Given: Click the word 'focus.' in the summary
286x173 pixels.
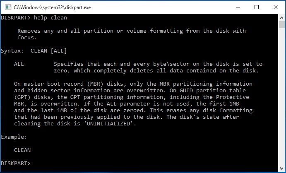Looking at the screenshot, I should [x=27, y=38].
